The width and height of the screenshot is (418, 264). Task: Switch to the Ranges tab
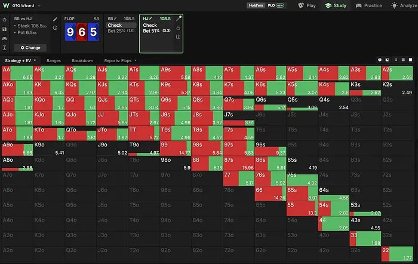[54, 60]
